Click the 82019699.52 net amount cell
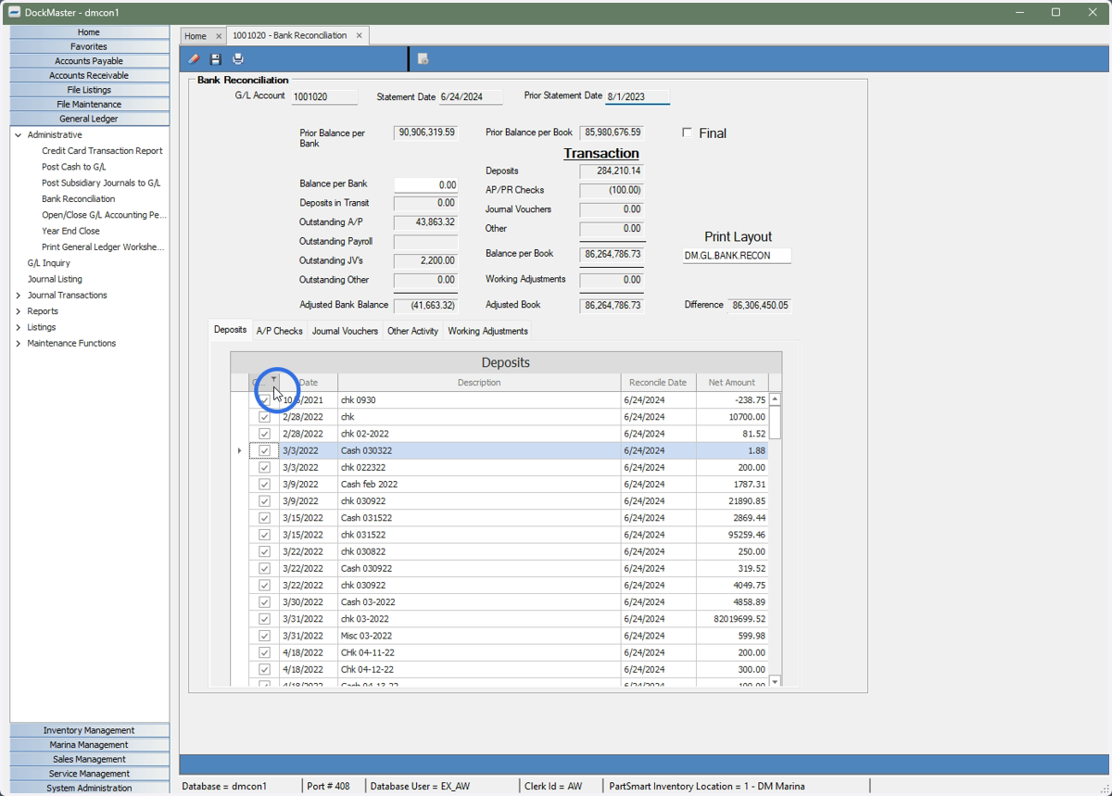 point(732,619)
